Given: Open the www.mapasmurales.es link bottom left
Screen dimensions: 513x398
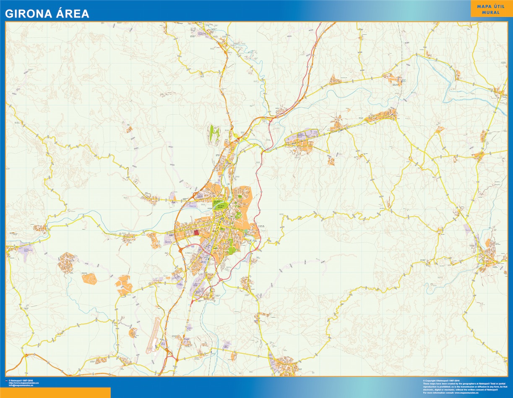Looking at the screenshot, I should coord(23,383).
